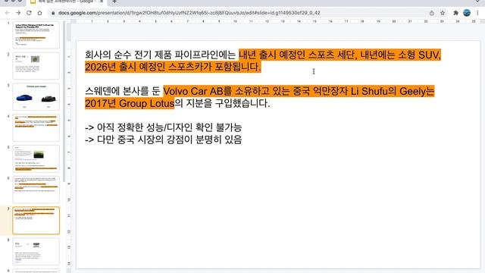
Task: Open a new browser tab
Action: (x=114, y=2)
